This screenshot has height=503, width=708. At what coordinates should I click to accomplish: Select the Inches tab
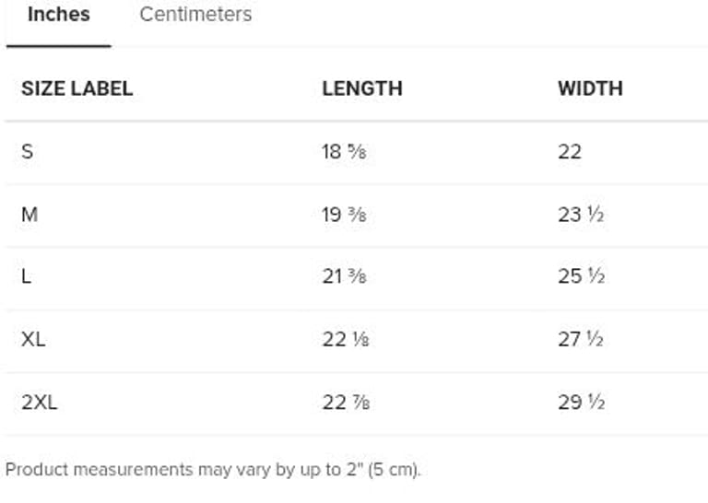(x=59, y=15)
